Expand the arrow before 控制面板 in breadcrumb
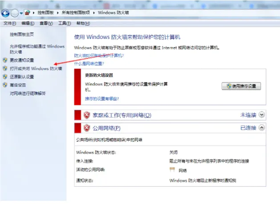 pyautogui.click(x=33, y=12)
